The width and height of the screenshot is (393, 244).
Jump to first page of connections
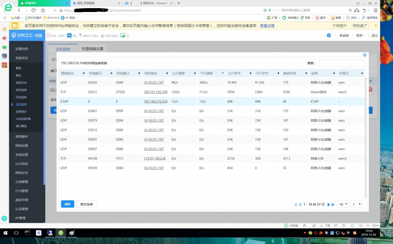click(x=296, y=205)
